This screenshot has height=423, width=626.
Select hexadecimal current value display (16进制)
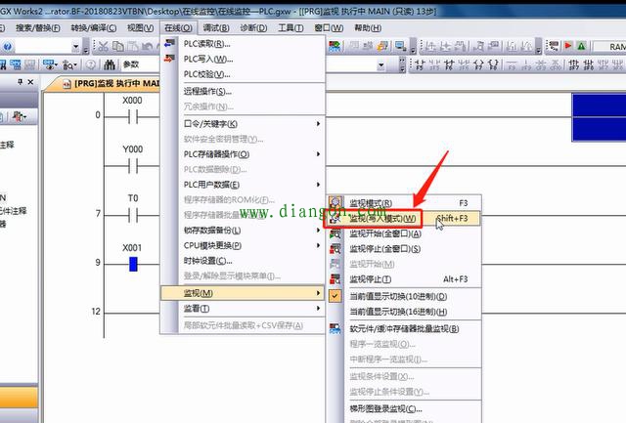398,312
